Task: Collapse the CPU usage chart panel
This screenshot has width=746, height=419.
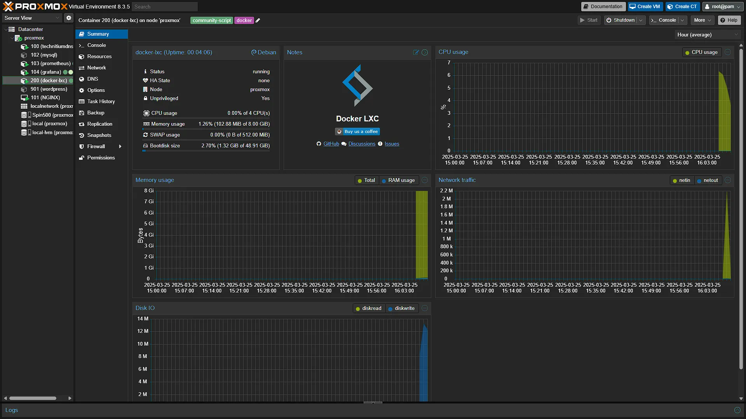Action: pos(728,52)
